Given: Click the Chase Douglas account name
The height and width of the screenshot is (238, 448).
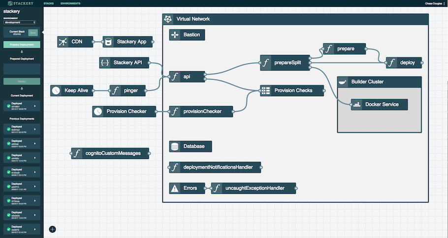Looking at the screenshot, I should point(433,3).
